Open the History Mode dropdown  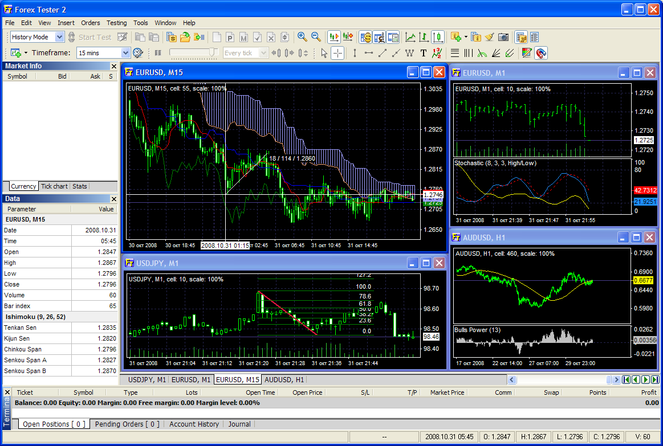tap(59, 37)
